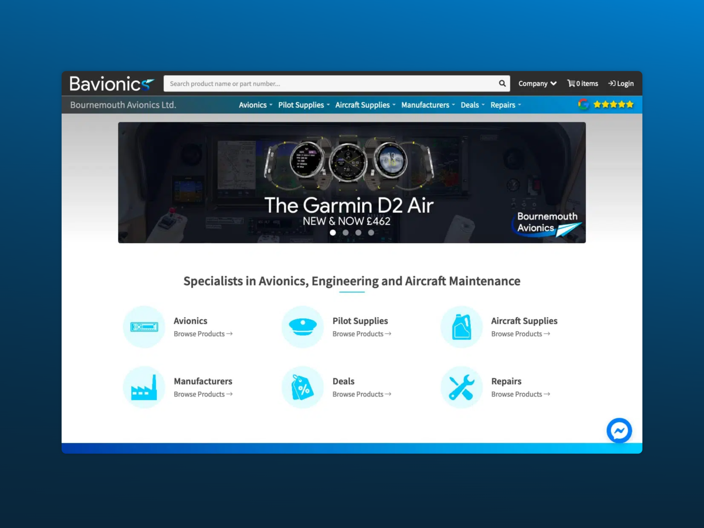Select the second carousel slide dot
Viewport: 704px width, 528px height.
pyautogui.click(x=345, y=232)
